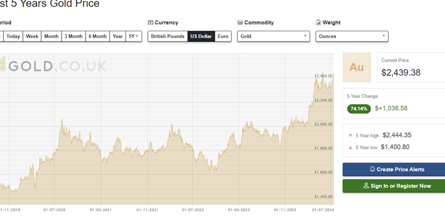This screenshot has width=445, height=217.
Task: Select the 6 Month period button
Action: click(97, 36)
